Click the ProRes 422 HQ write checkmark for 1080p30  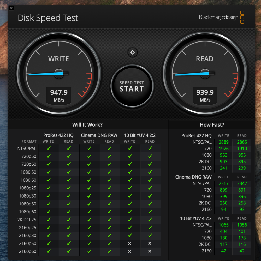[x=49, y=196]
